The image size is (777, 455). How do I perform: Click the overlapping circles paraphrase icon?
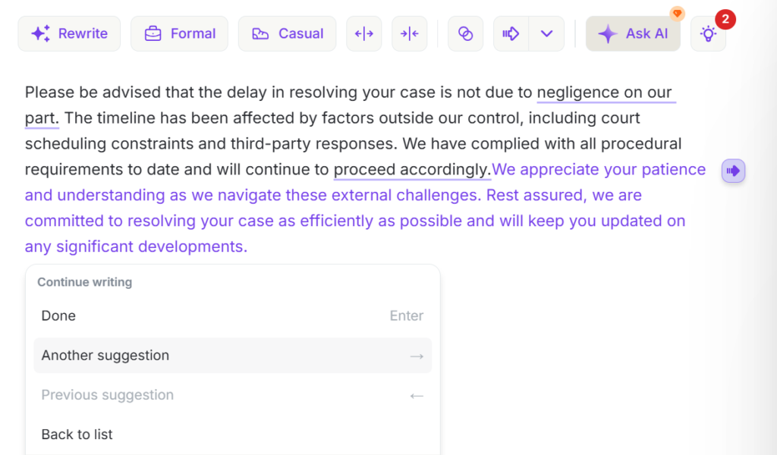[x=466, y=33]
